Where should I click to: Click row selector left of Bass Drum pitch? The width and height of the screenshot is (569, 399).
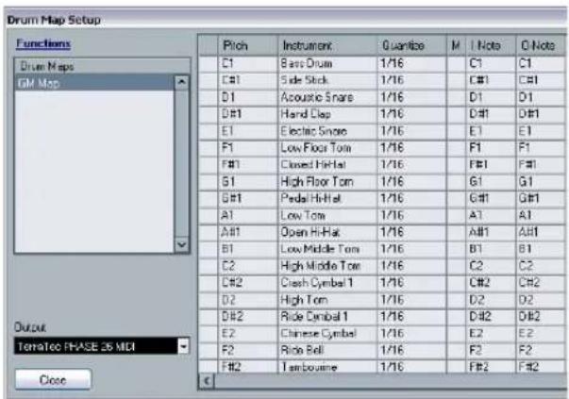pyautogui.click(x=209, y=64)
